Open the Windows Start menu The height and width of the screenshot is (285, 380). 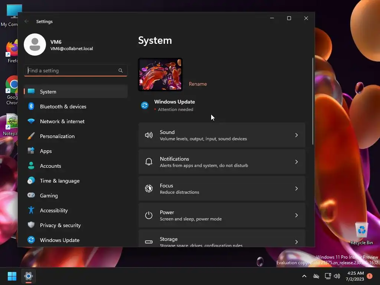[12, 276]
